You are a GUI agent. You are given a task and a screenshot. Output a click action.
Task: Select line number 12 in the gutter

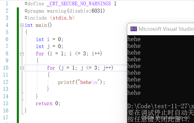6,82
